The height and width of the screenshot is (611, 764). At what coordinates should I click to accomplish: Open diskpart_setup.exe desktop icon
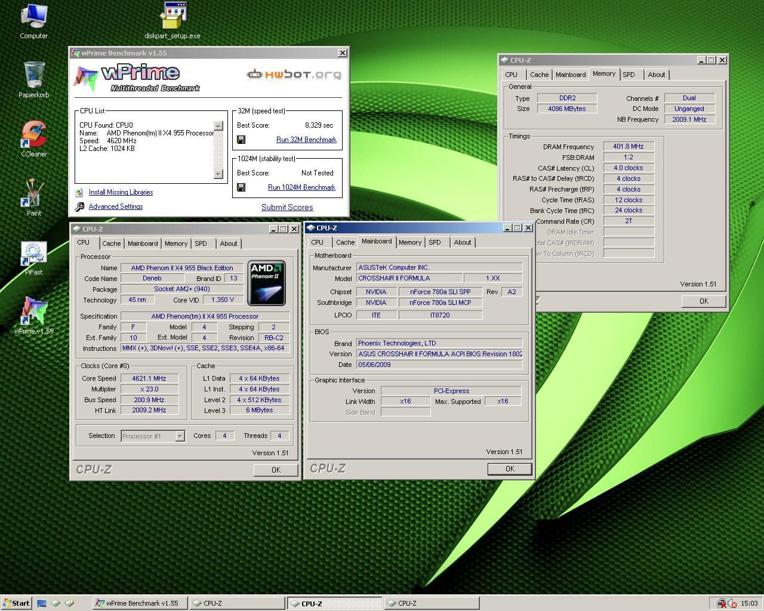point(172,21)
